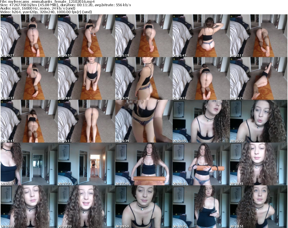Open the thumbnail stamped 00:00:27
288x228 pixels.
click(x=29, y=36)
